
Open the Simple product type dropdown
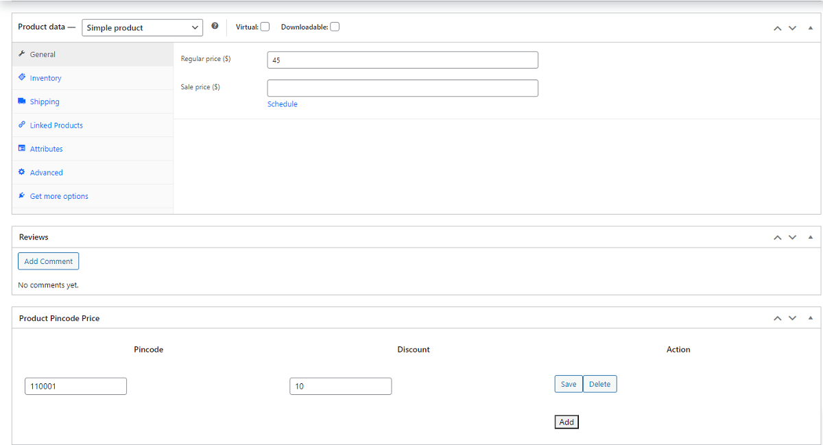click(142, 27)
